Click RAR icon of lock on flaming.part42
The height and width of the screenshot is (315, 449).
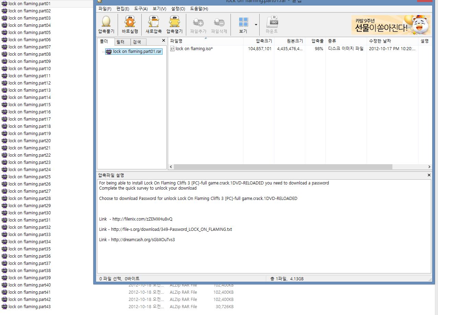click(4, 300)
